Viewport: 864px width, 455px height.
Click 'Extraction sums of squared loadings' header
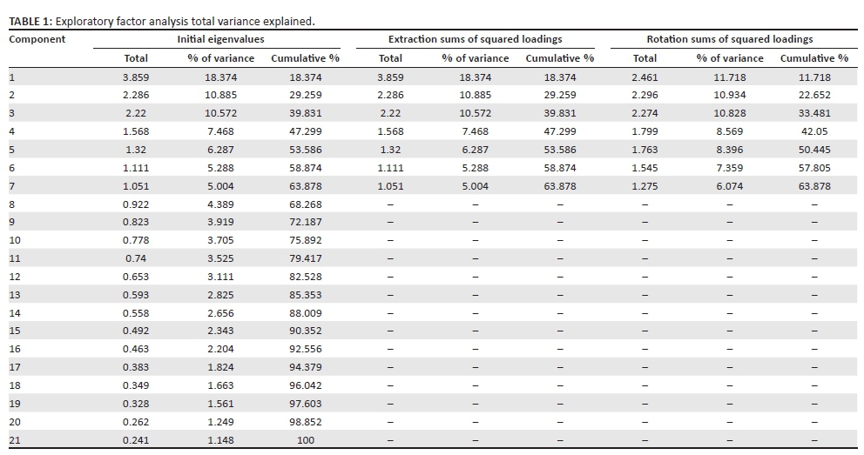pos(475,39)
